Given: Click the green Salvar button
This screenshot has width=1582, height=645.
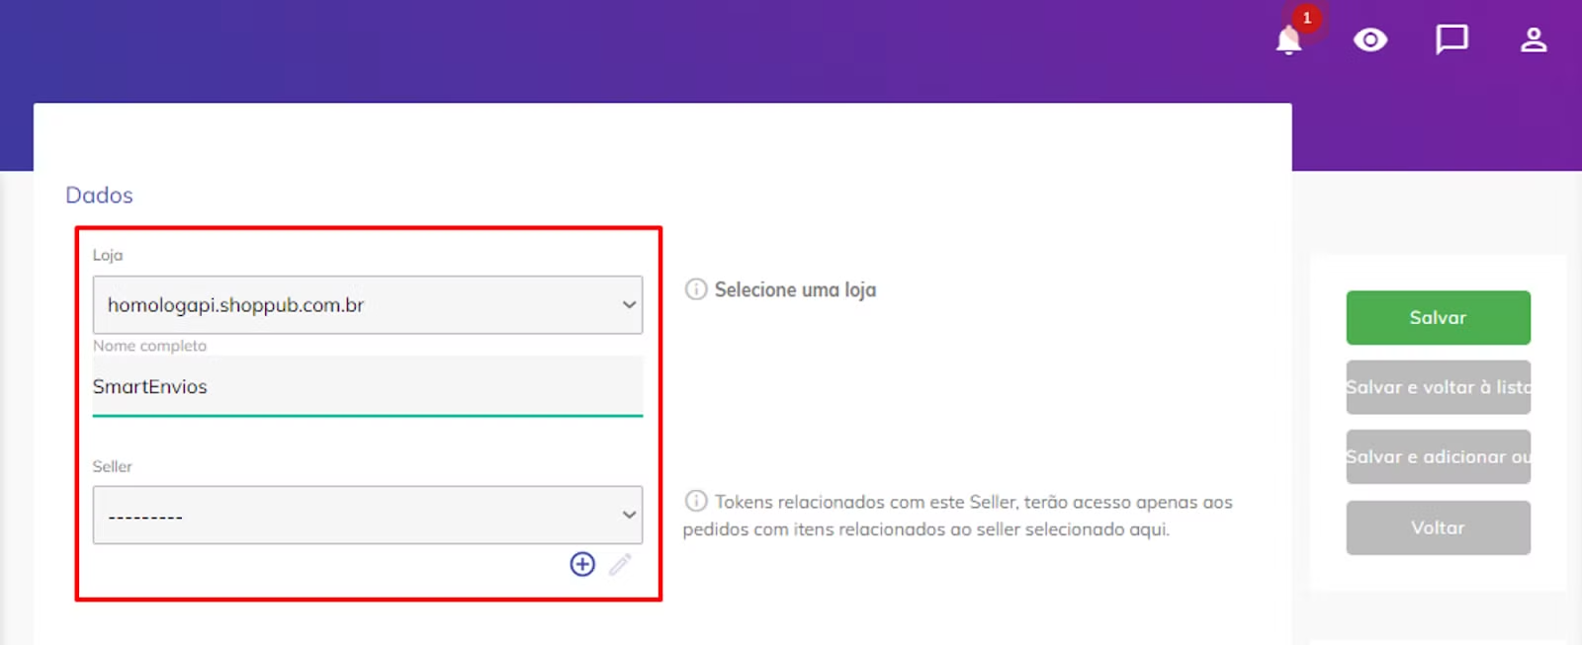Looking at the screenshot, I should point(1438,317).
